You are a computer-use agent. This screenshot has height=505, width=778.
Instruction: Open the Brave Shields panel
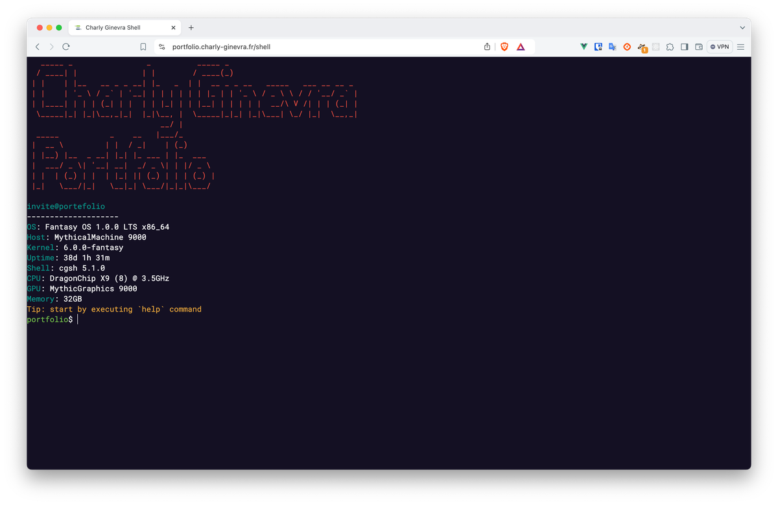click(x=504, y=47)
